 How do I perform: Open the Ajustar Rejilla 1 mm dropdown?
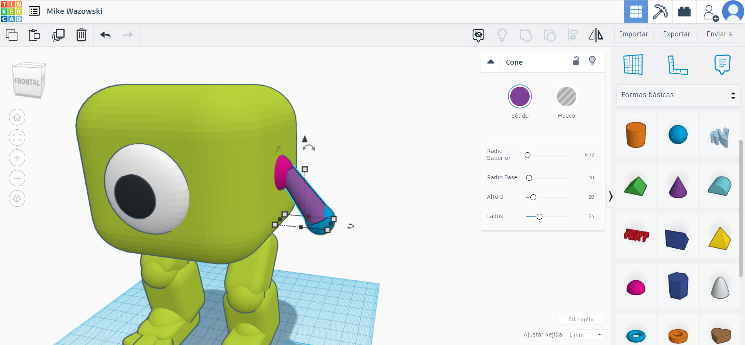tap(586, 335)
